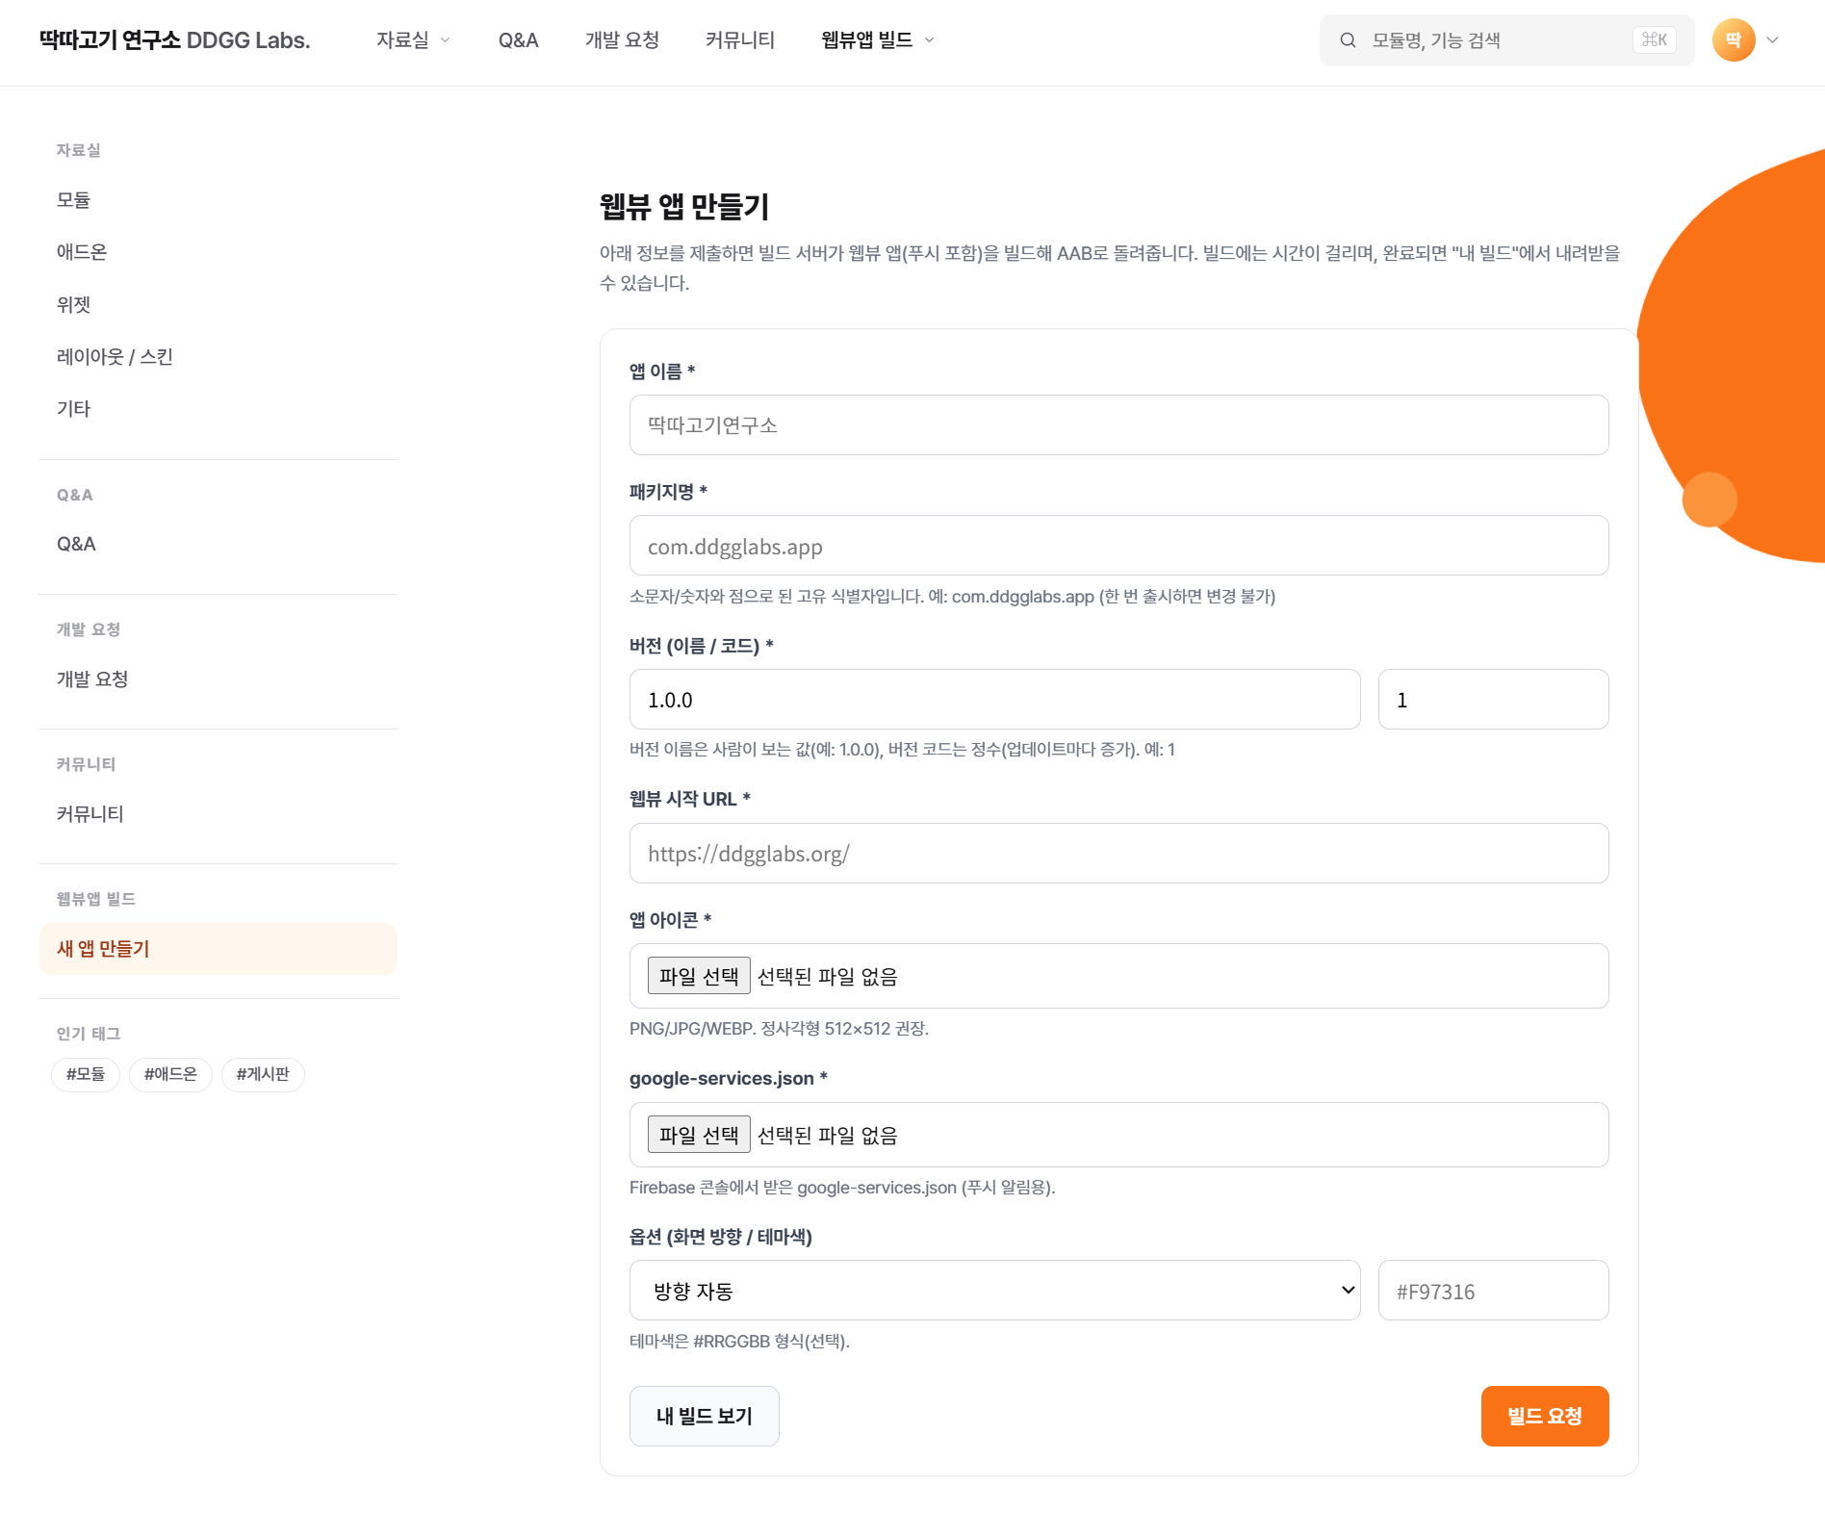The width and height of the screenshot is (1825, 1537).
Task: Open 개발 요청 in the sidebar
Action: [x=218, y=679]
